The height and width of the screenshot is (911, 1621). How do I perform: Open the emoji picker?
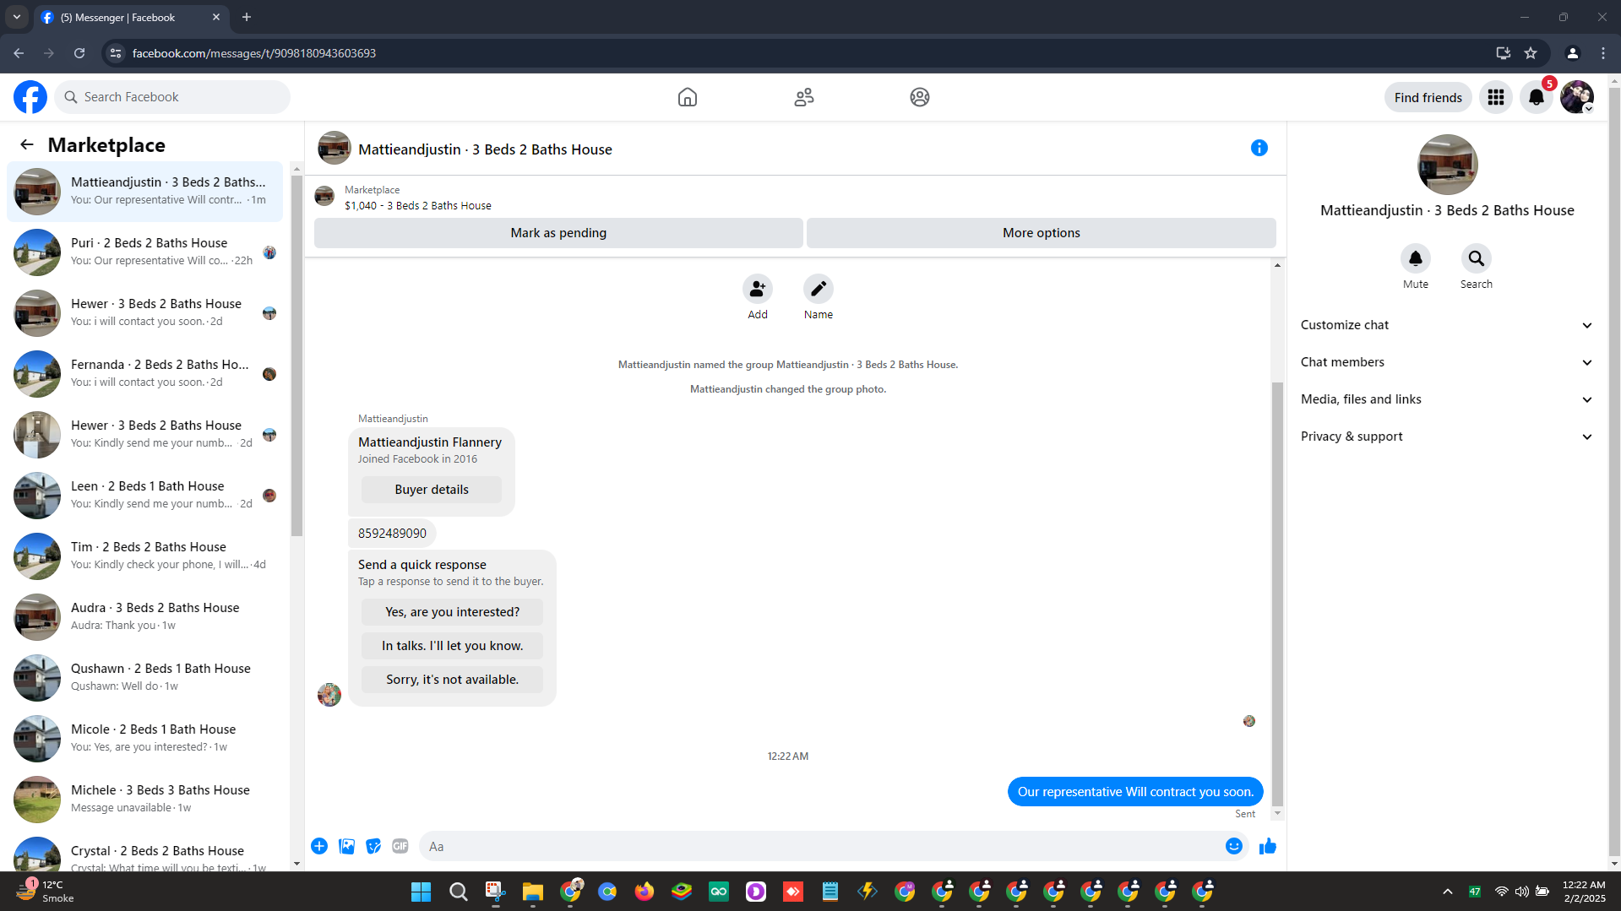(1234, 846)
